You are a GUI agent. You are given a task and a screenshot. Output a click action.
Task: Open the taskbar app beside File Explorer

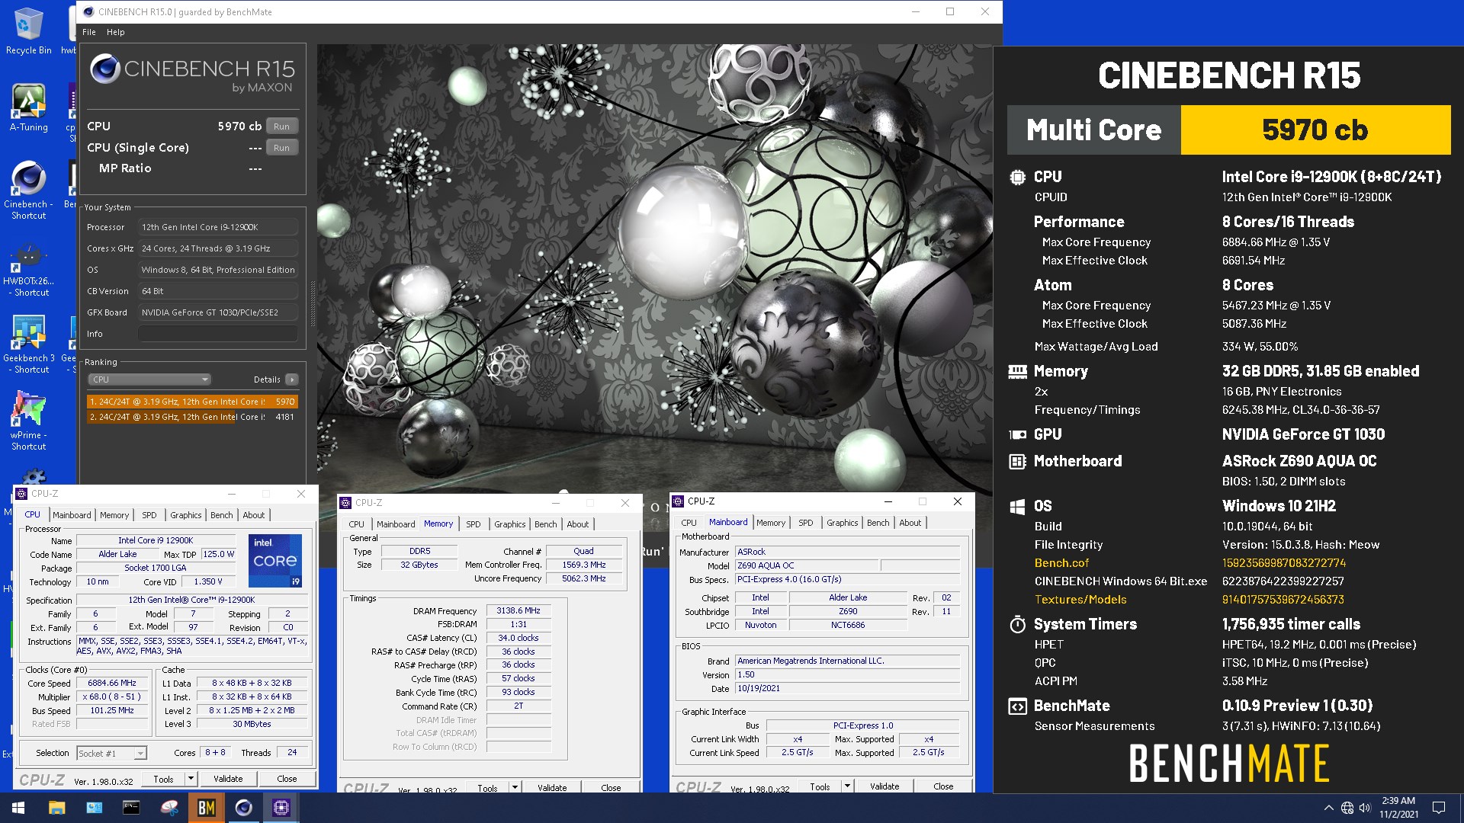click(x=94, y=808)
